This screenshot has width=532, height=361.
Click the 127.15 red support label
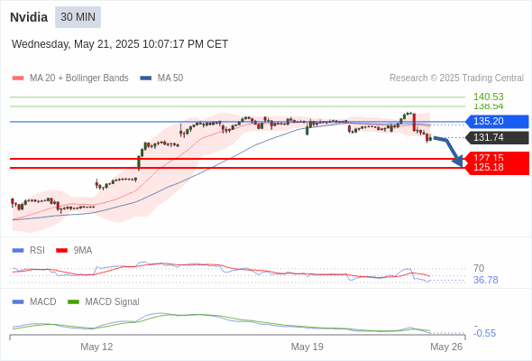(x=489, y=158)
